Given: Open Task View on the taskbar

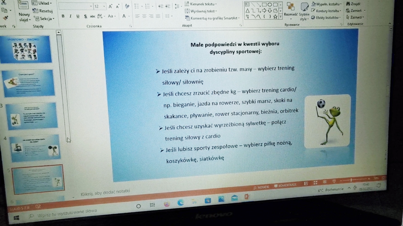Looking at the screenshot, I should (x=152, y=205).
